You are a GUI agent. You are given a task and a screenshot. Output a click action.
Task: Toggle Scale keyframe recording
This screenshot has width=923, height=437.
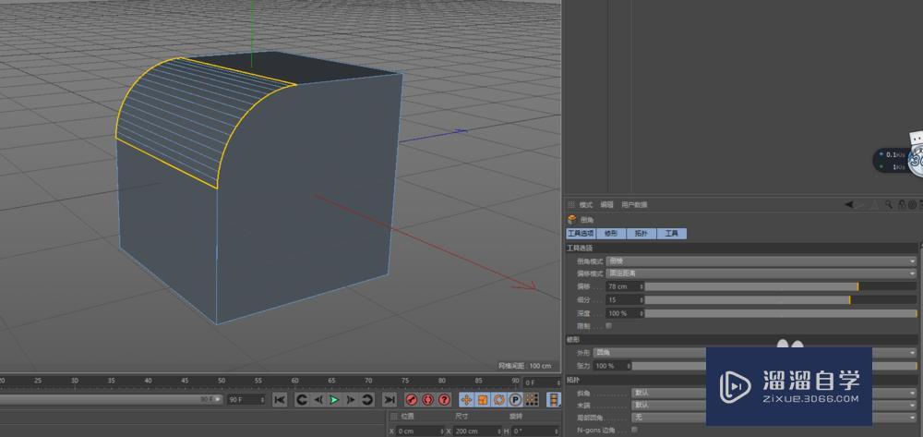tap(483, 400)
